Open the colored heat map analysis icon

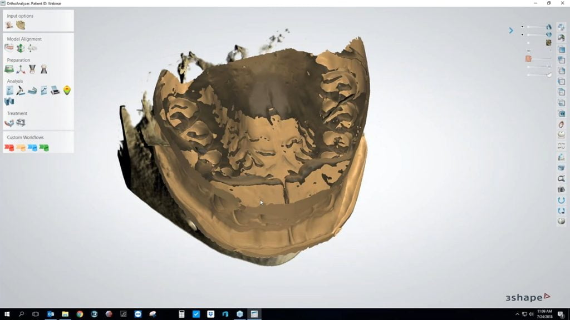click(67, 90)
